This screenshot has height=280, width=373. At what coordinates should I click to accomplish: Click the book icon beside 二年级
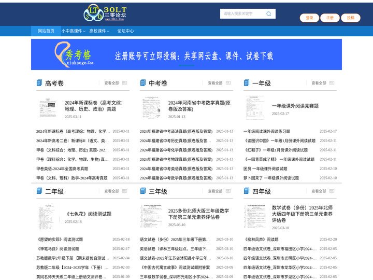coord(39,191)
